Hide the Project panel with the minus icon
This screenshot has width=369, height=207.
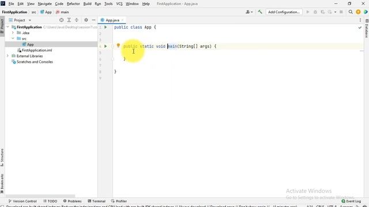pos(93,20)
